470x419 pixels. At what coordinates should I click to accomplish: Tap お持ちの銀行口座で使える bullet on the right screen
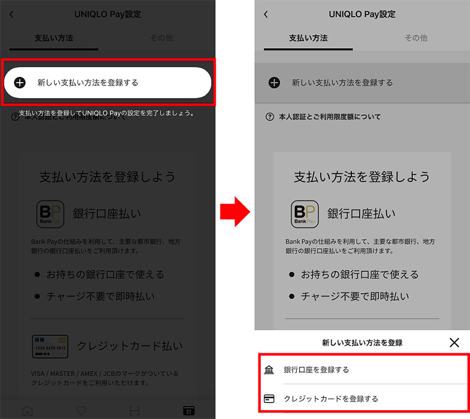(x=360, y=274)
